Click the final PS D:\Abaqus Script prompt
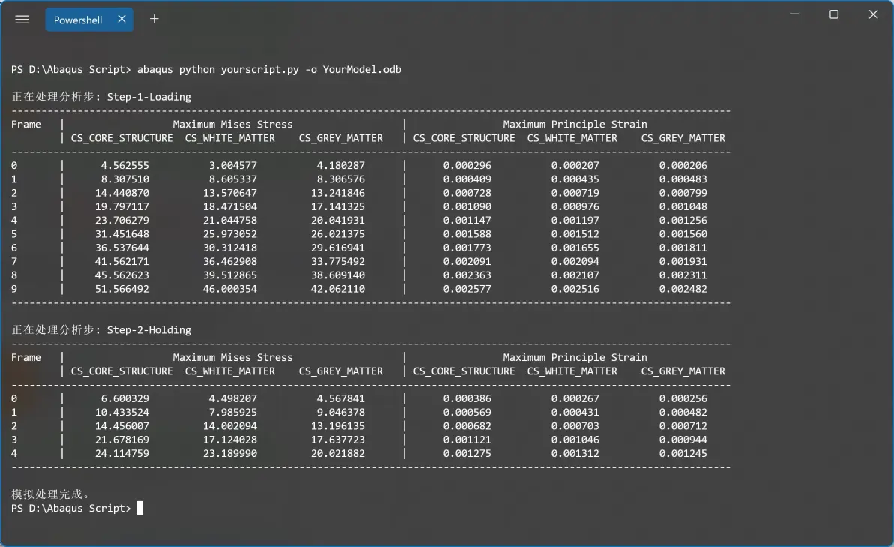Screen dimensions: 894x547 (70, 508)
